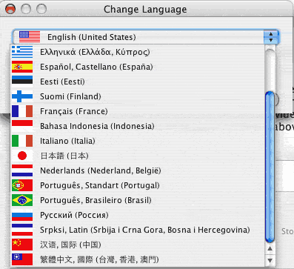Click the Serbian flag icon
The height and width of the screenshot is (269, 294).
22,230
